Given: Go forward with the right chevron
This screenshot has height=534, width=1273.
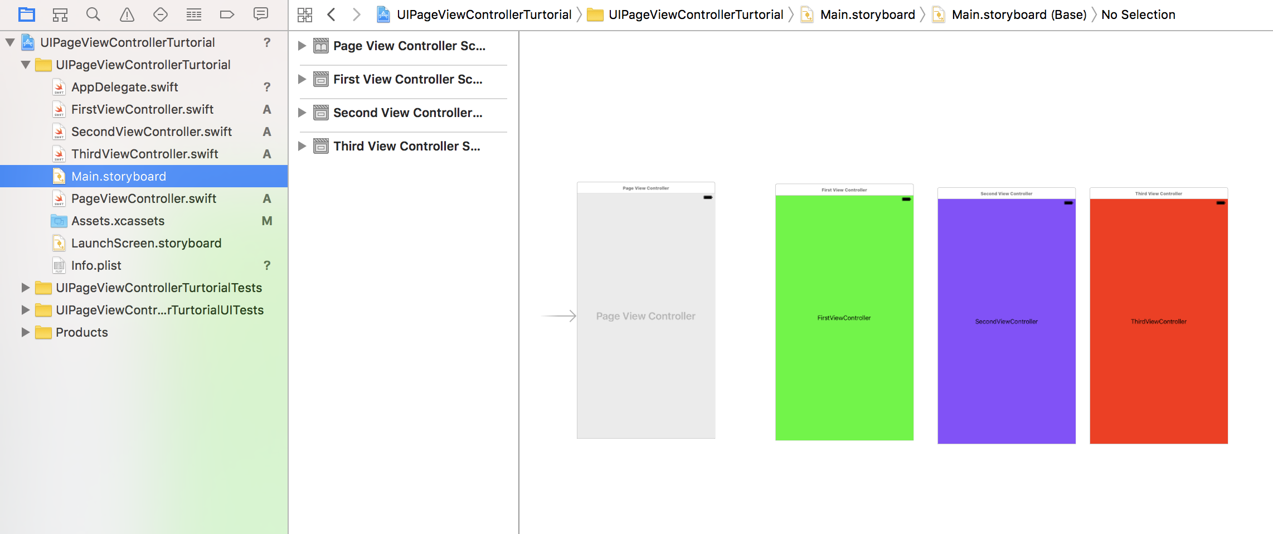Looking at the screenshot, I should 356,14.
